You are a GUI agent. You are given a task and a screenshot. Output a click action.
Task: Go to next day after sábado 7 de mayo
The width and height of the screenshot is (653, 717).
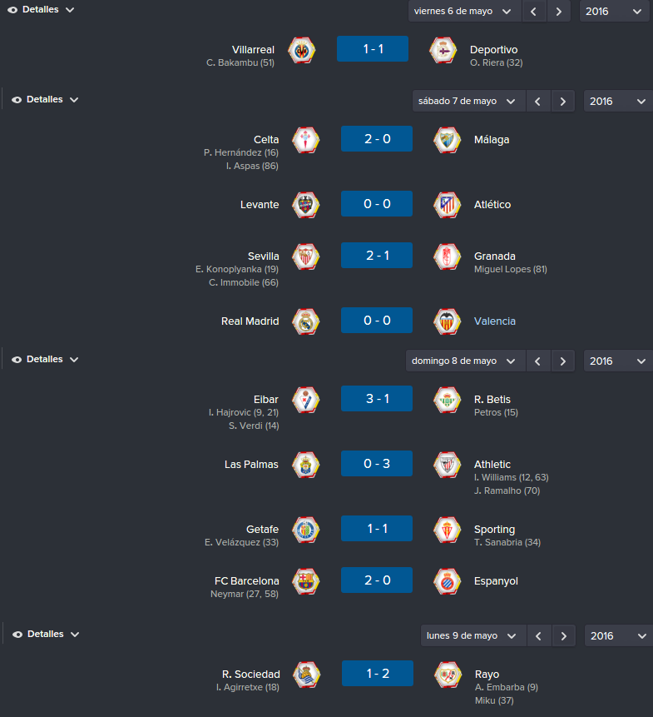[562, 101]
